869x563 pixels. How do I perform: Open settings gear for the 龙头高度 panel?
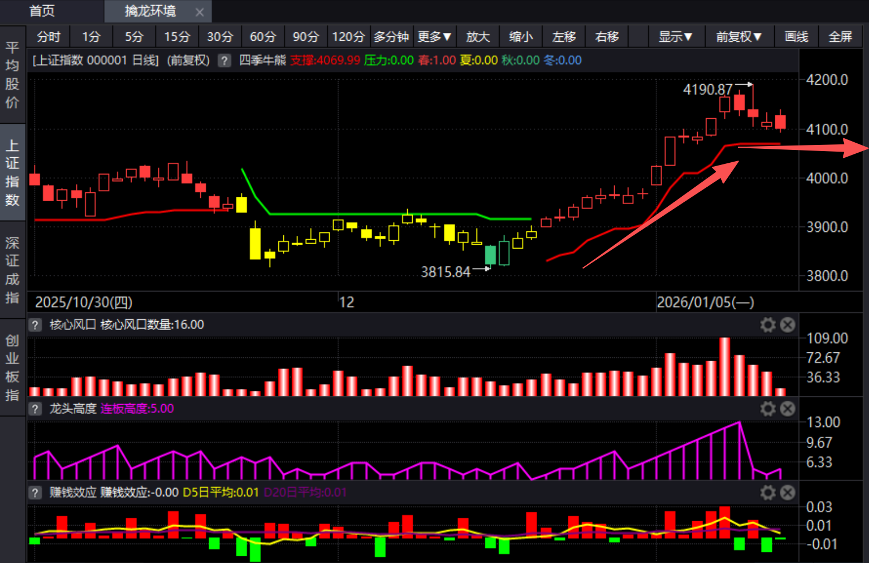(x=768, y=409)
